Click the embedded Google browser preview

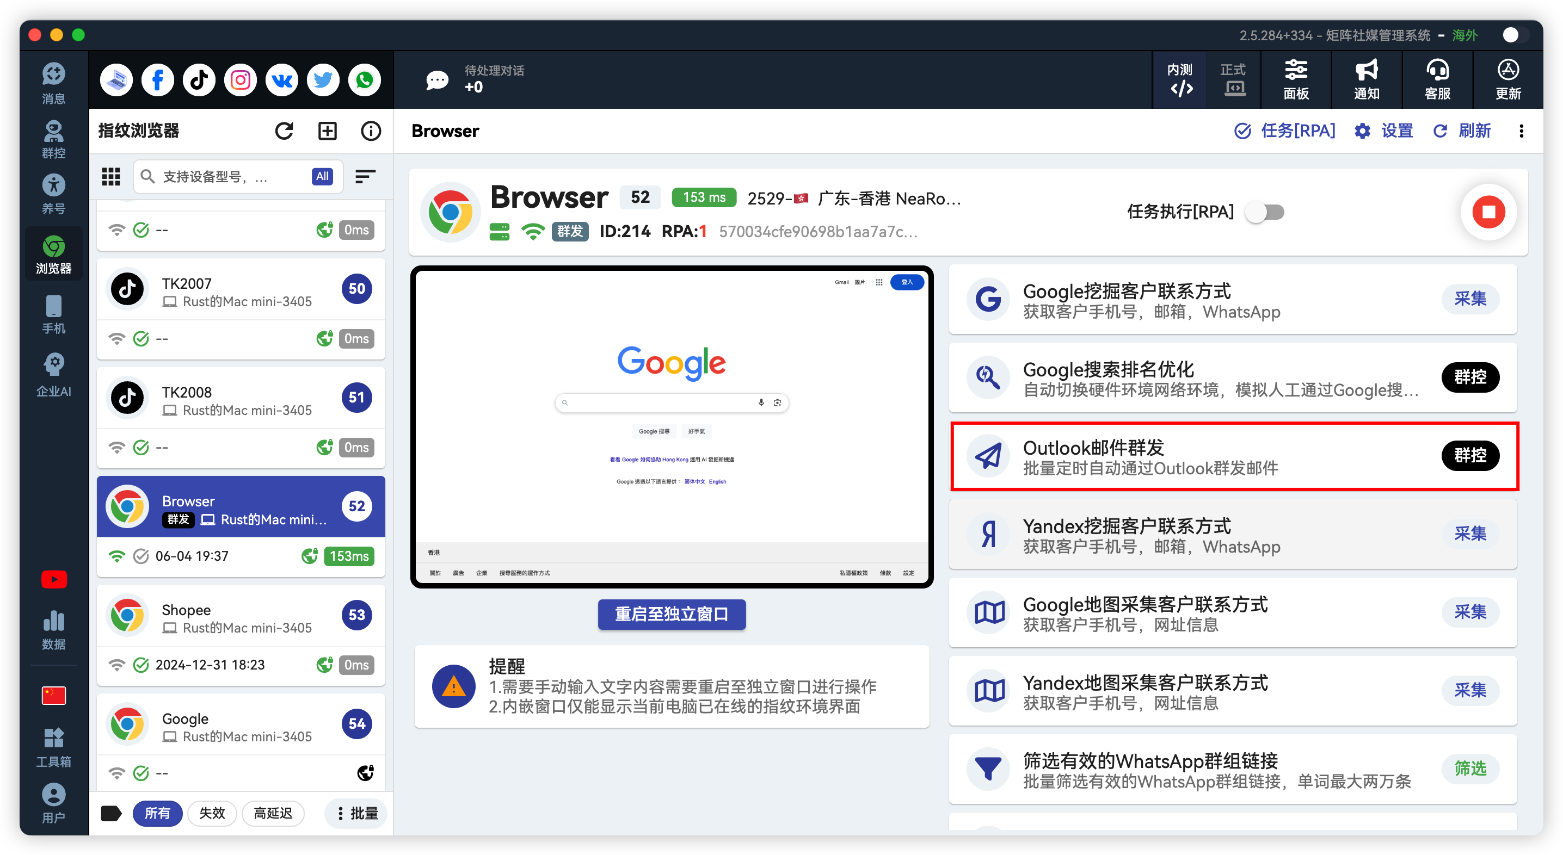[672, 427]
